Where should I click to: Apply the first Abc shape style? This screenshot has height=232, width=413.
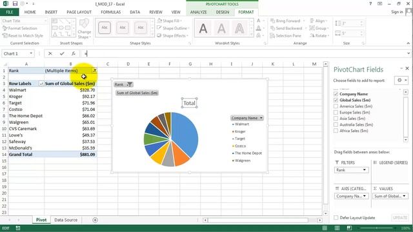point(105,27)
